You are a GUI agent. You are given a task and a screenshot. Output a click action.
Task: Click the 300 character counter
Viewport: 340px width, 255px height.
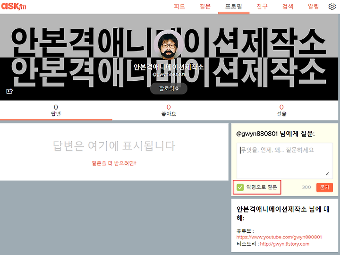click(x=306, y=187)
